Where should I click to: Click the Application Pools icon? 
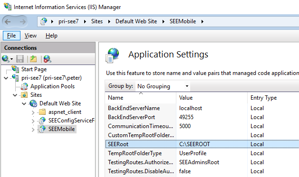pos(24,86)
